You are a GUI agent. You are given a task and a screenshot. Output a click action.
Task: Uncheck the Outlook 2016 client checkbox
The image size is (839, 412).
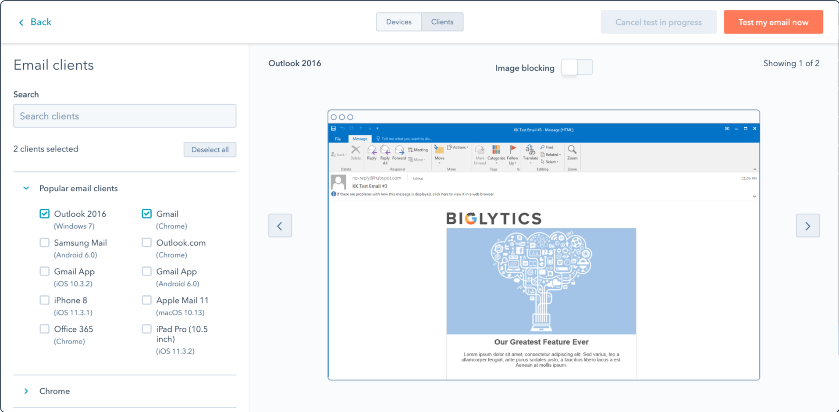44,214
